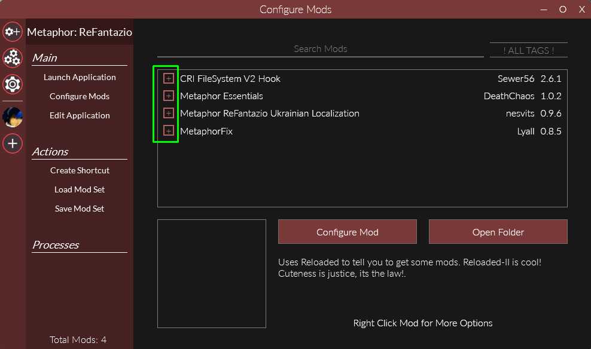Click author name nesvits

pos(520,114)
